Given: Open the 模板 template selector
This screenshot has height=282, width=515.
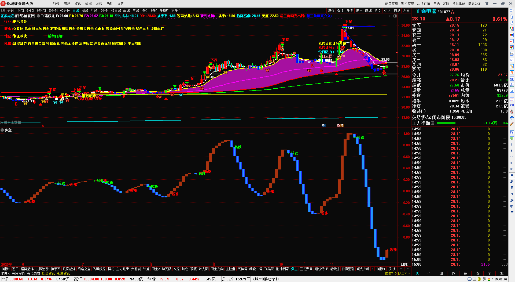Looking at the screenshot, I should point(392,269).
